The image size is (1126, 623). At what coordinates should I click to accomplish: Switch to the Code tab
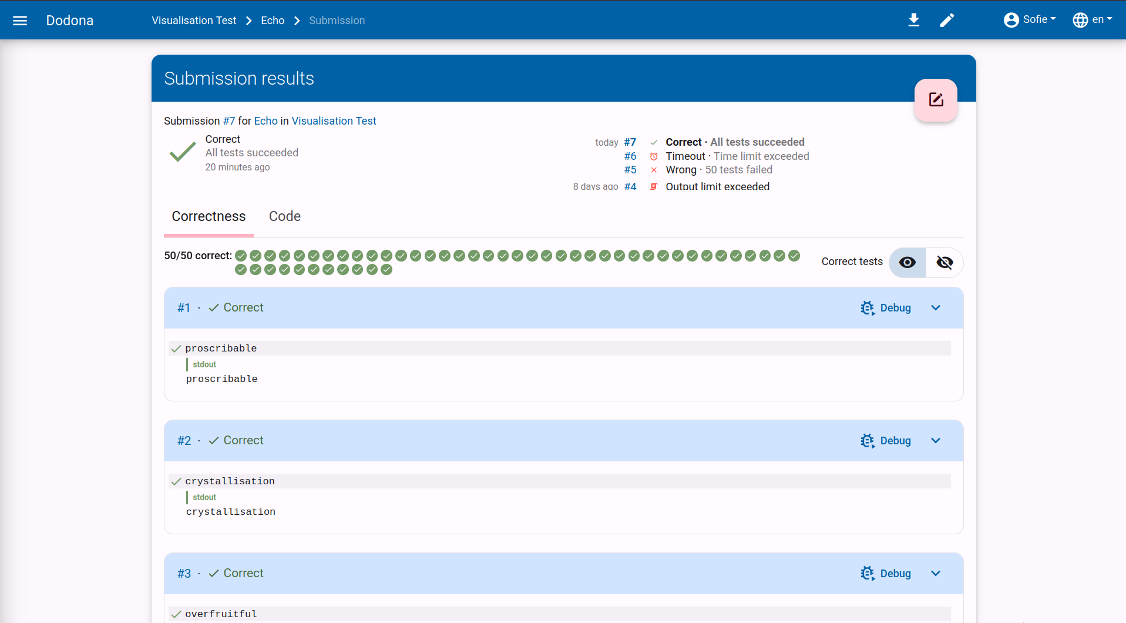[x=285, y=216]
